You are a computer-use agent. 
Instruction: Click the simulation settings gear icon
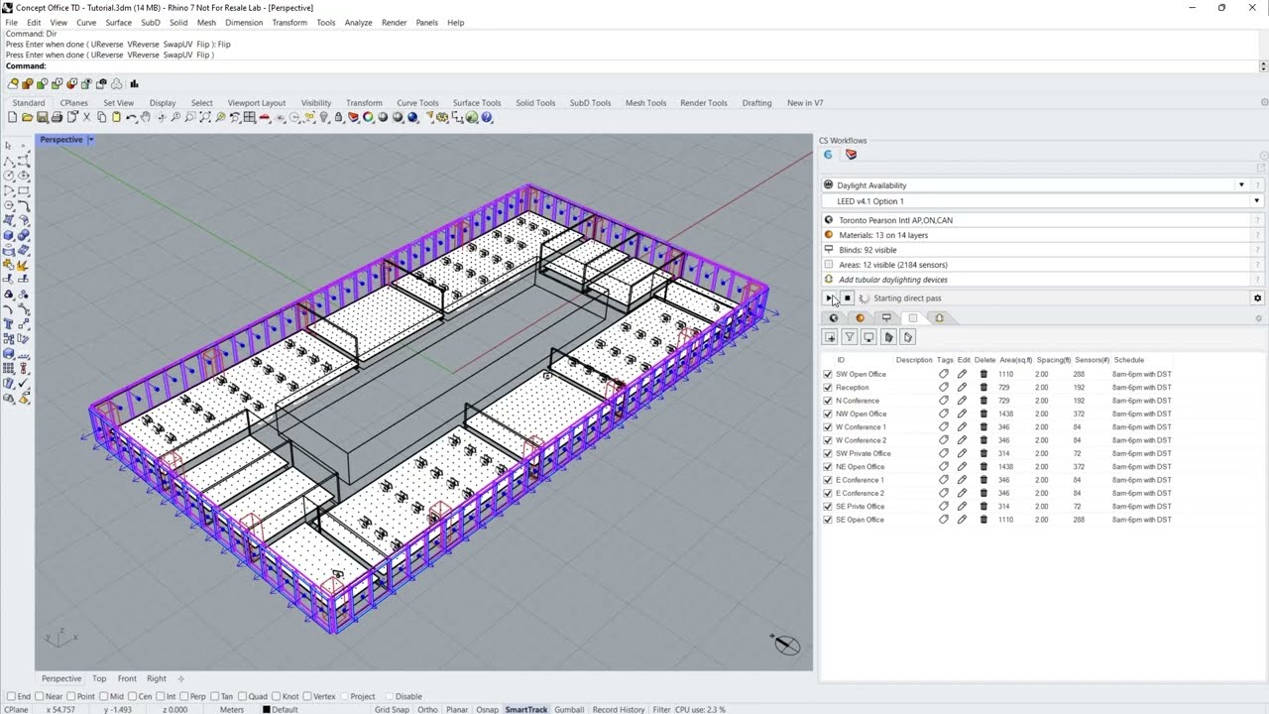(x=1257, y=298)
